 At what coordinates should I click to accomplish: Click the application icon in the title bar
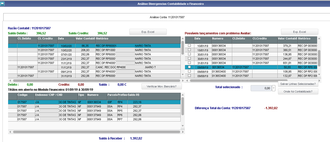[3, 4]
